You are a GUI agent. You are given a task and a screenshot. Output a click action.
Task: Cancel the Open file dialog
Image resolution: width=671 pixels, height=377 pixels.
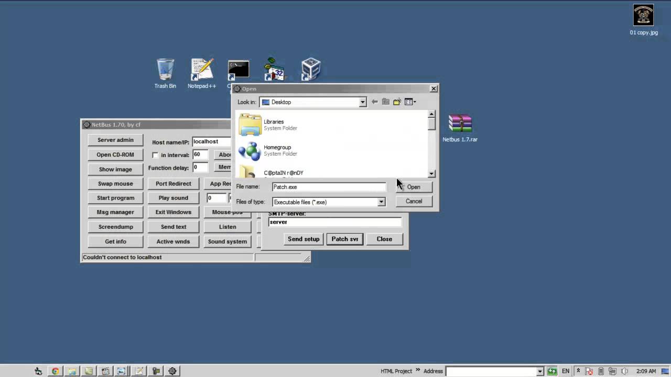[414, 201]
